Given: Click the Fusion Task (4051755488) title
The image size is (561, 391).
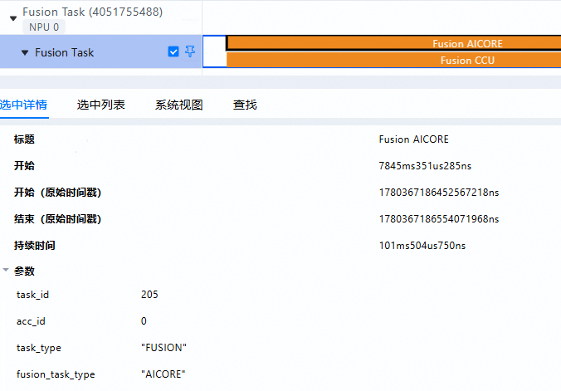Looking at the screenshot, I should [x=93, y=12].
